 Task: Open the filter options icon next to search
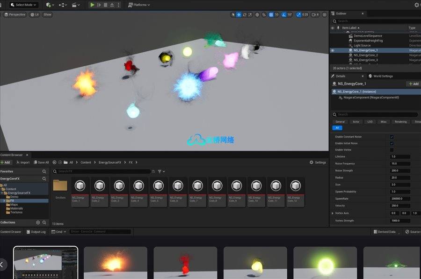161,171
